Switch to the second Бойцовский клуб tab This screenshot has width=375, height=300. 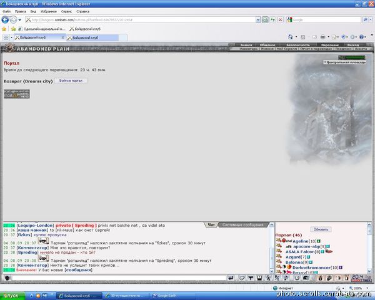tap(92, 37)
